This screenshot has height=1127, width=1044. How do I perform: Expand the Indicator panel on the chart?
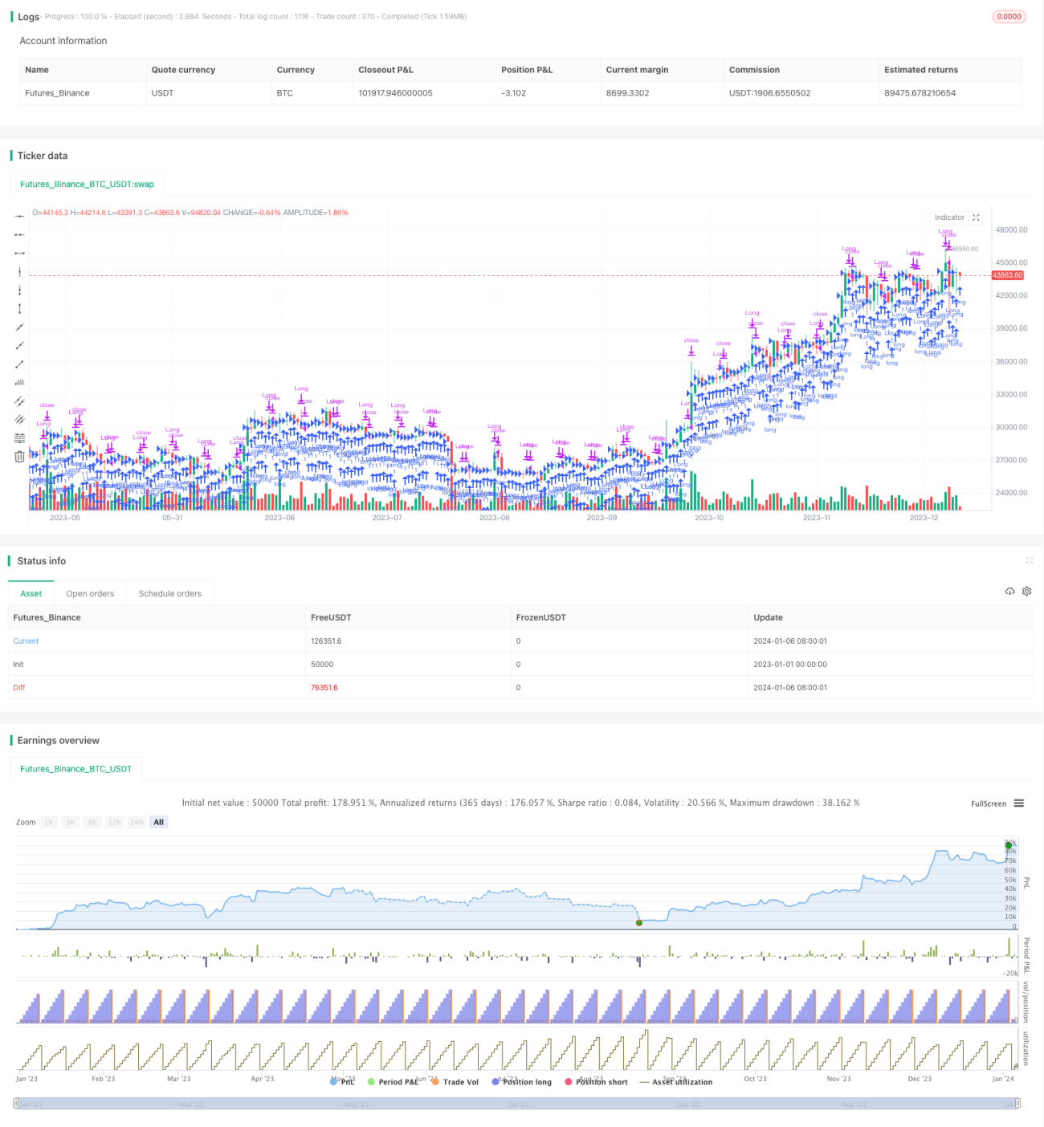click(x=977, y=218)
